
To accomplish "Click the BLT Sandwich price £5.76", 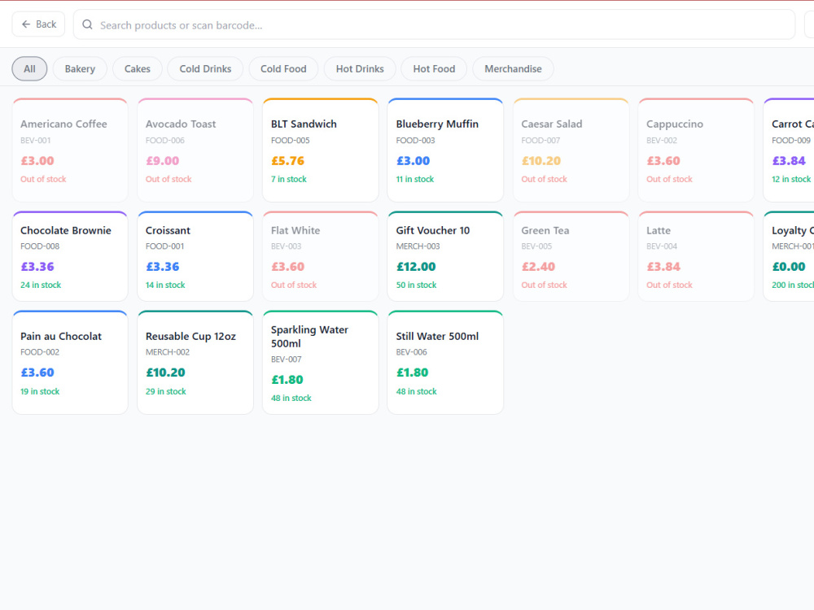I will (287, 161).
